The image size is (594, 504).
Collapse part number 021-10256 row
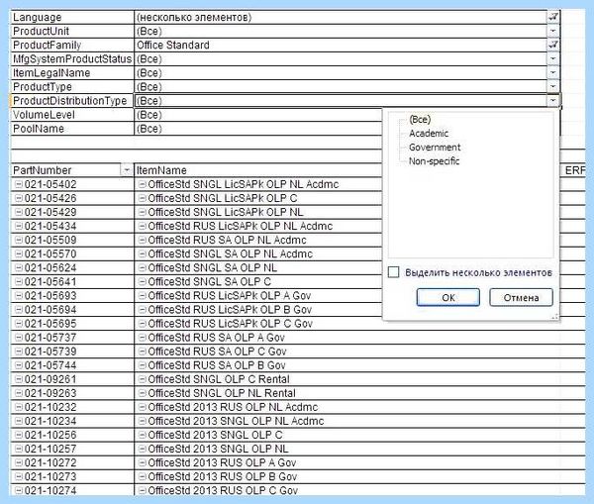coord(19,435)
